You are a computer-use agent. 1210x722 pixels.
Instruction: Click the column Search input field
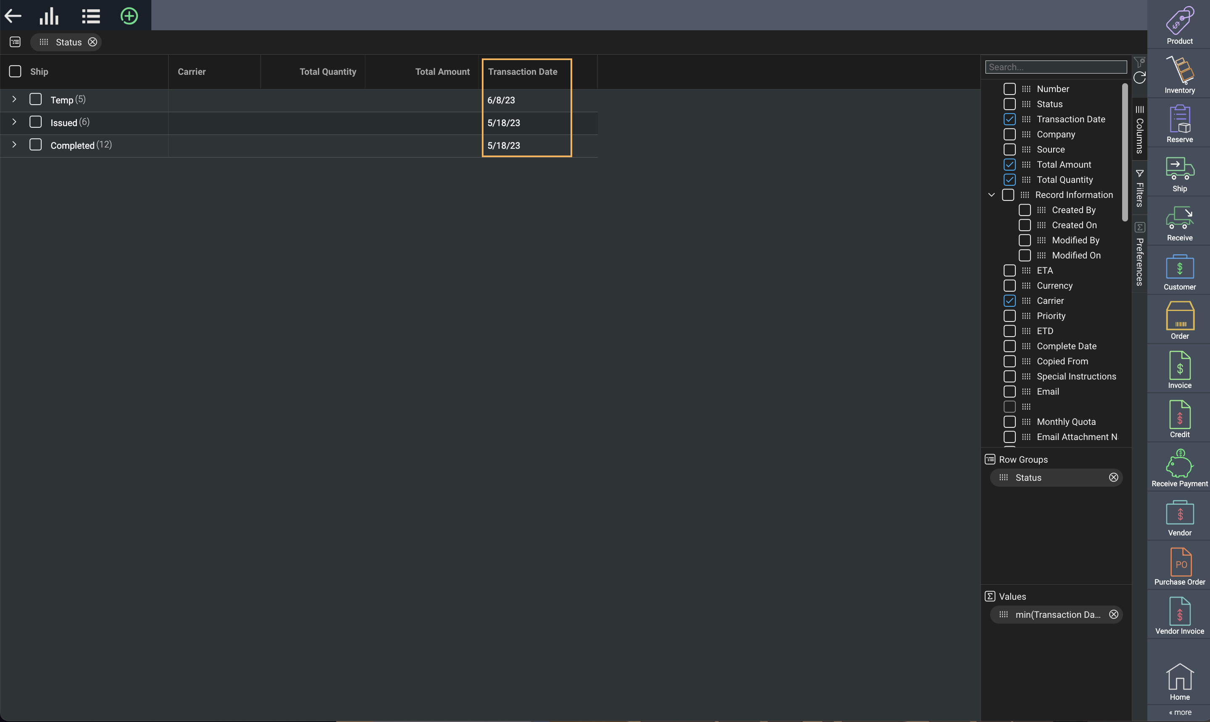1055,67
